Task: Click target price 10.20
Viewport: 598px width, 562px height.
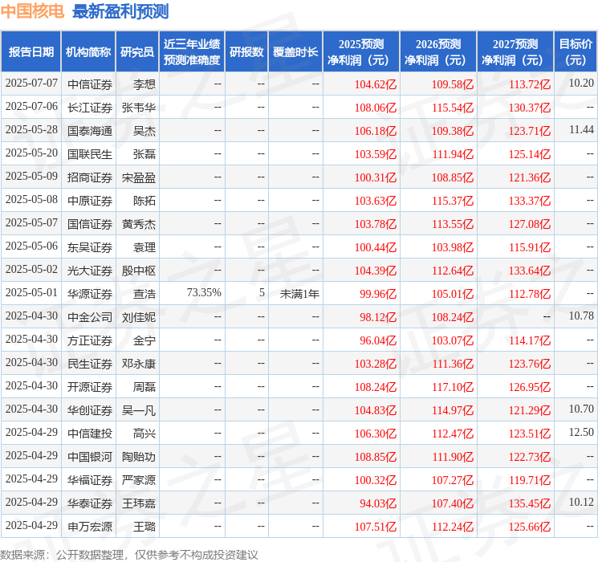Action: (x=581, y=83)
